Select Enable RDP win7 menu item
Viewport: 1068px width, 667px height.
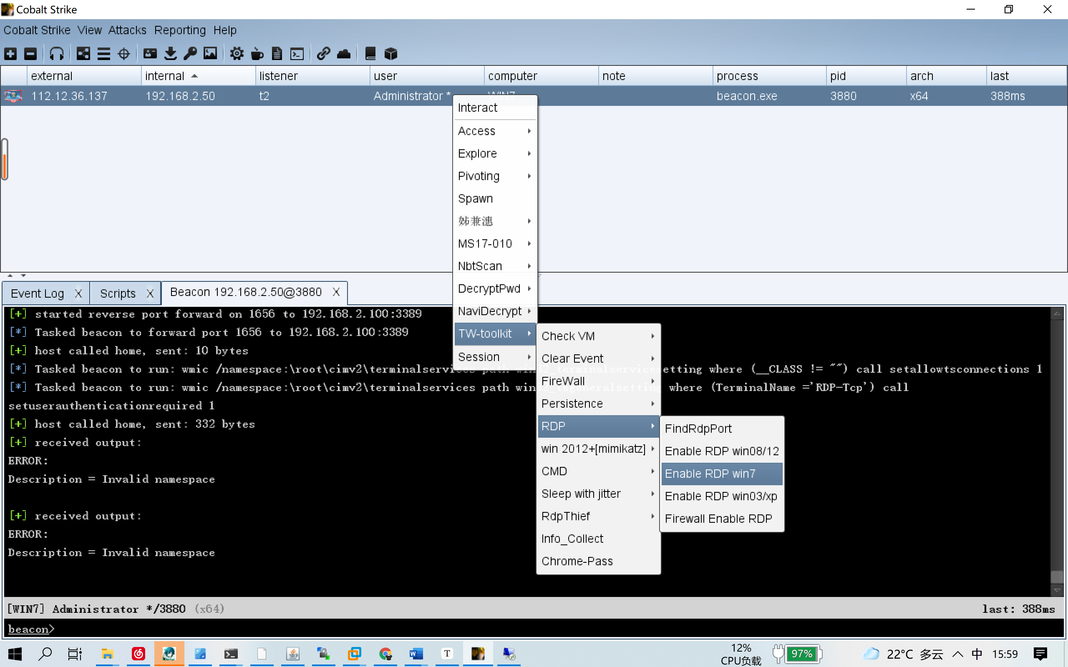pyautogui.click(x=722, y=474)
